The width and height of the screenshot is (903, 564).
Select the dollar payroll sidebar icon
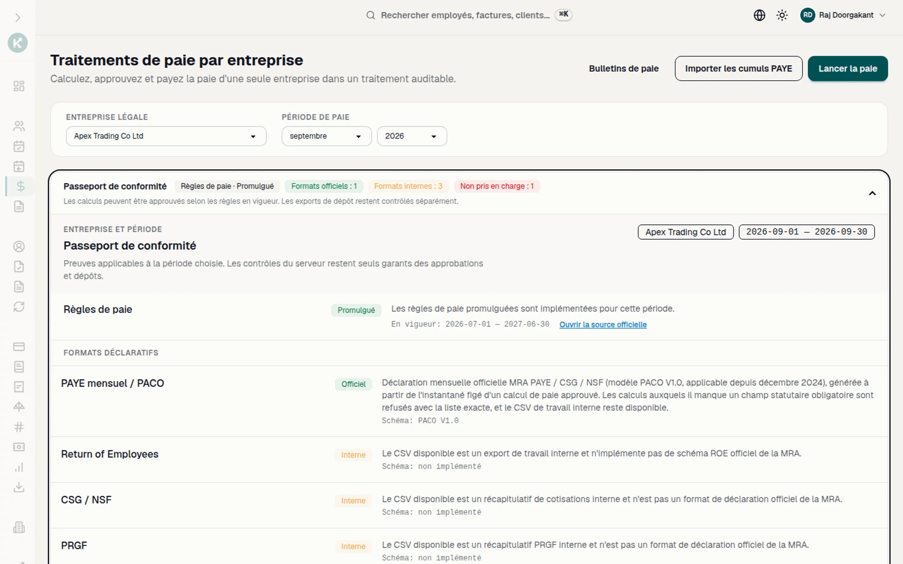point(20,186)
